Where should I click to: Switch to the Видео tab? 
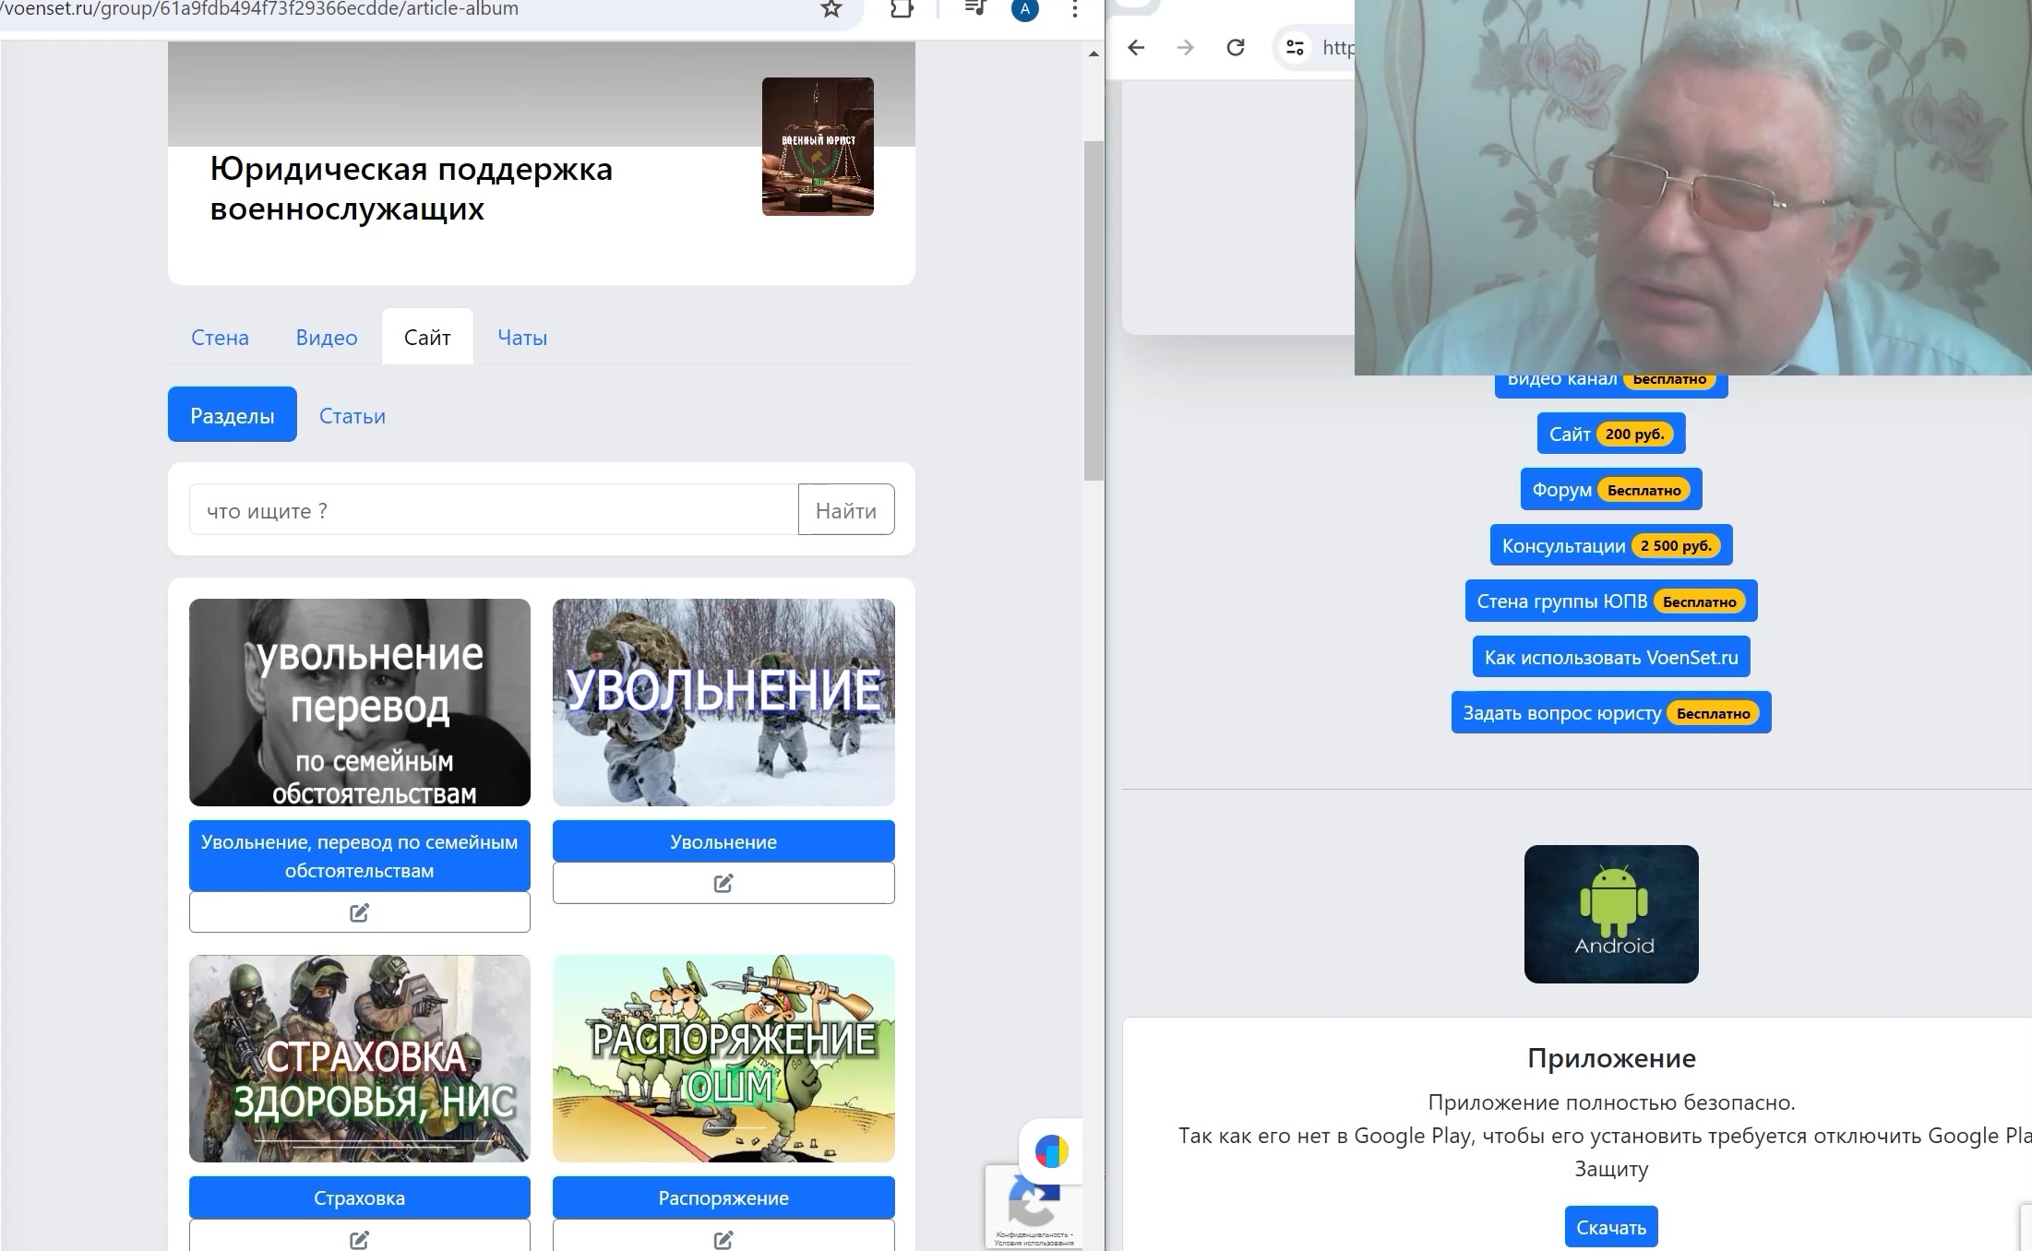327,338
